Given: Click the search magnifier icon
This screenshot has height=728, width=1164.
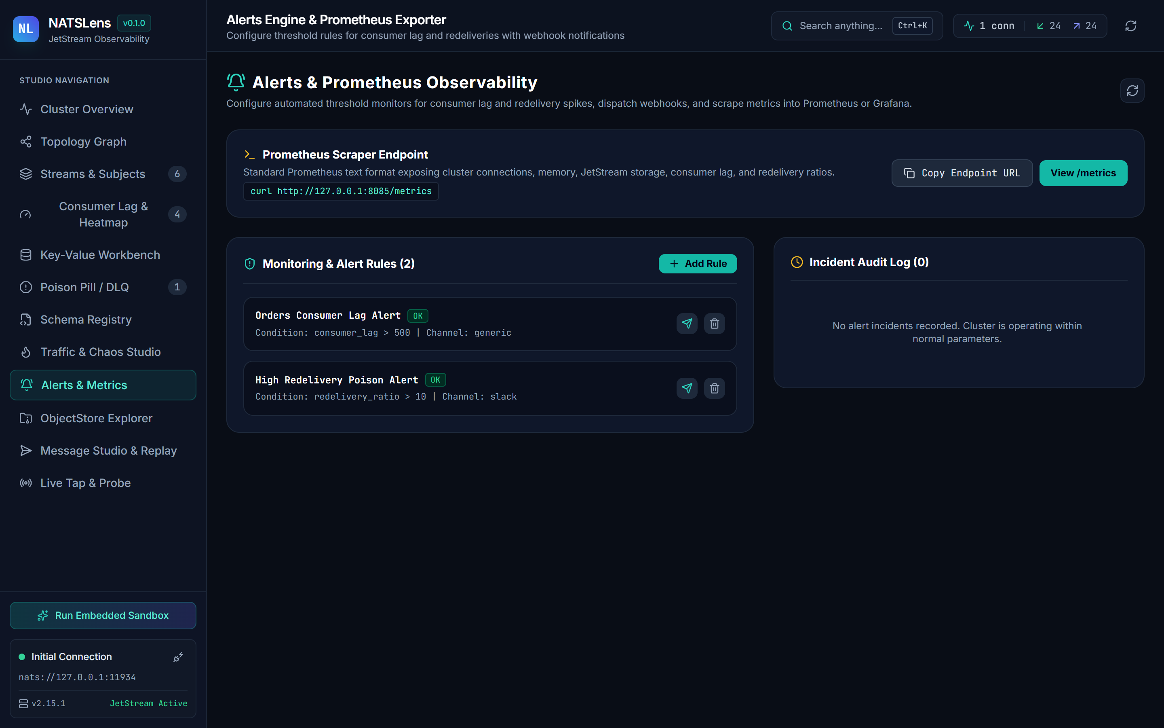Looking at the screenshot, I should click(787, 26).
